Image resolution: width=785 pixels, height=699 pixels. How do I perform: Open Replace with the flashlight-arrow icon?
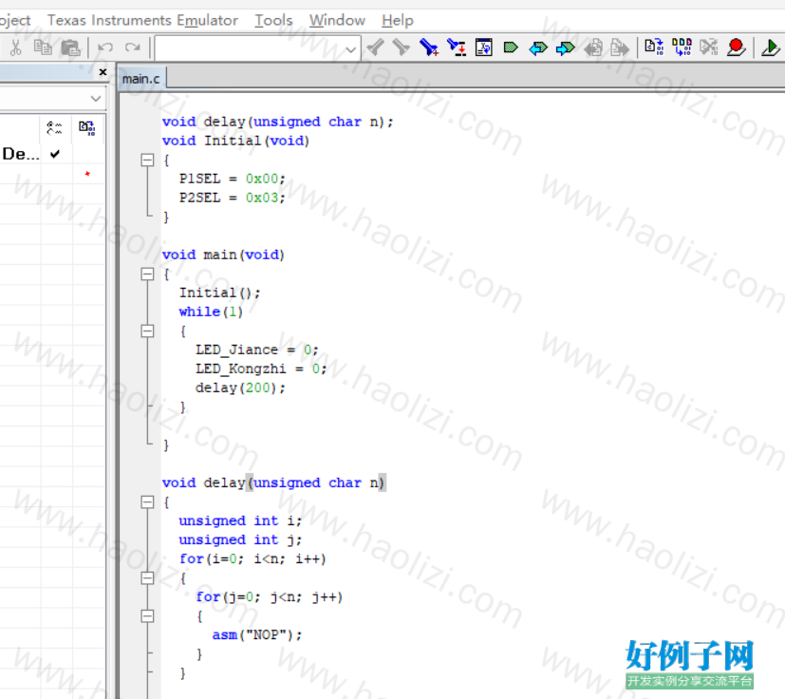[x=457, y=47]
